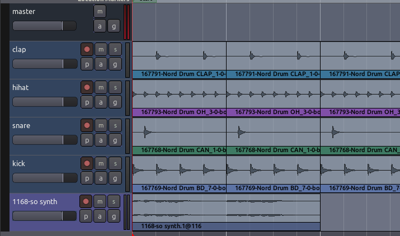Open clap track playlist button

tap(87, 64)
